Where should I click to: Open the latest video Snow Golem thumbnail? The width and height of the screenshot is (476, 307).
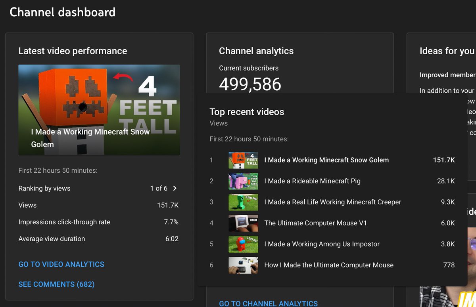(99, 110)
